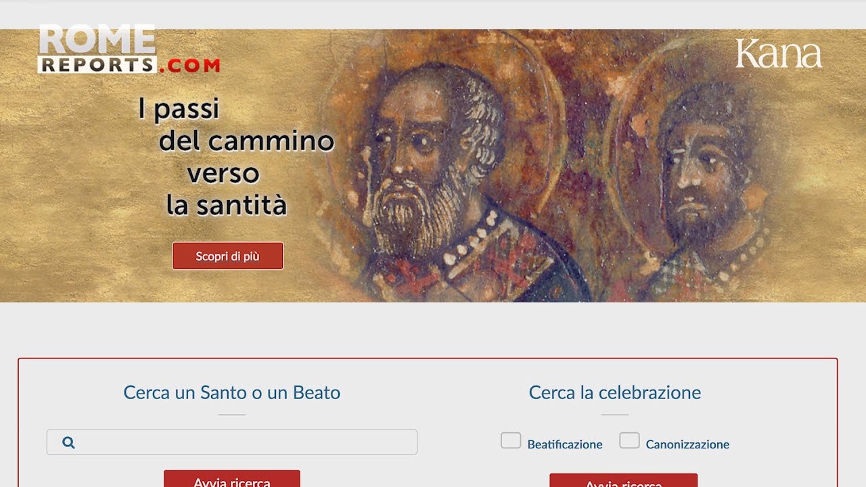The height and width of the screenshot is (487, 866).
Task: Click the divider under Cerca un Santo heading
Action: (x=232, y=415)
